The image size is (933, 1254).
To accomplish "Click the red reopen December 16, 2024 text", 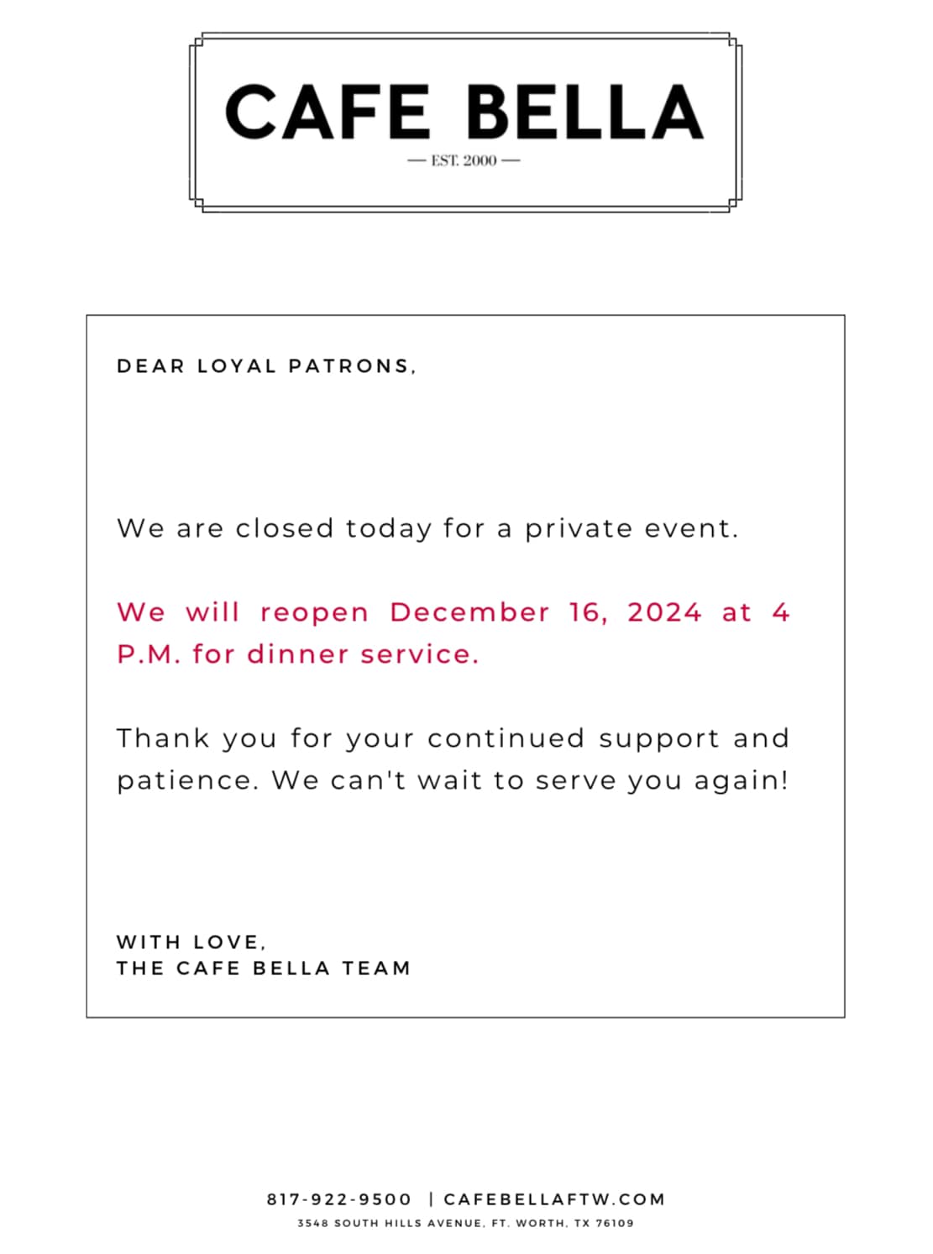I will pos(453,612).
